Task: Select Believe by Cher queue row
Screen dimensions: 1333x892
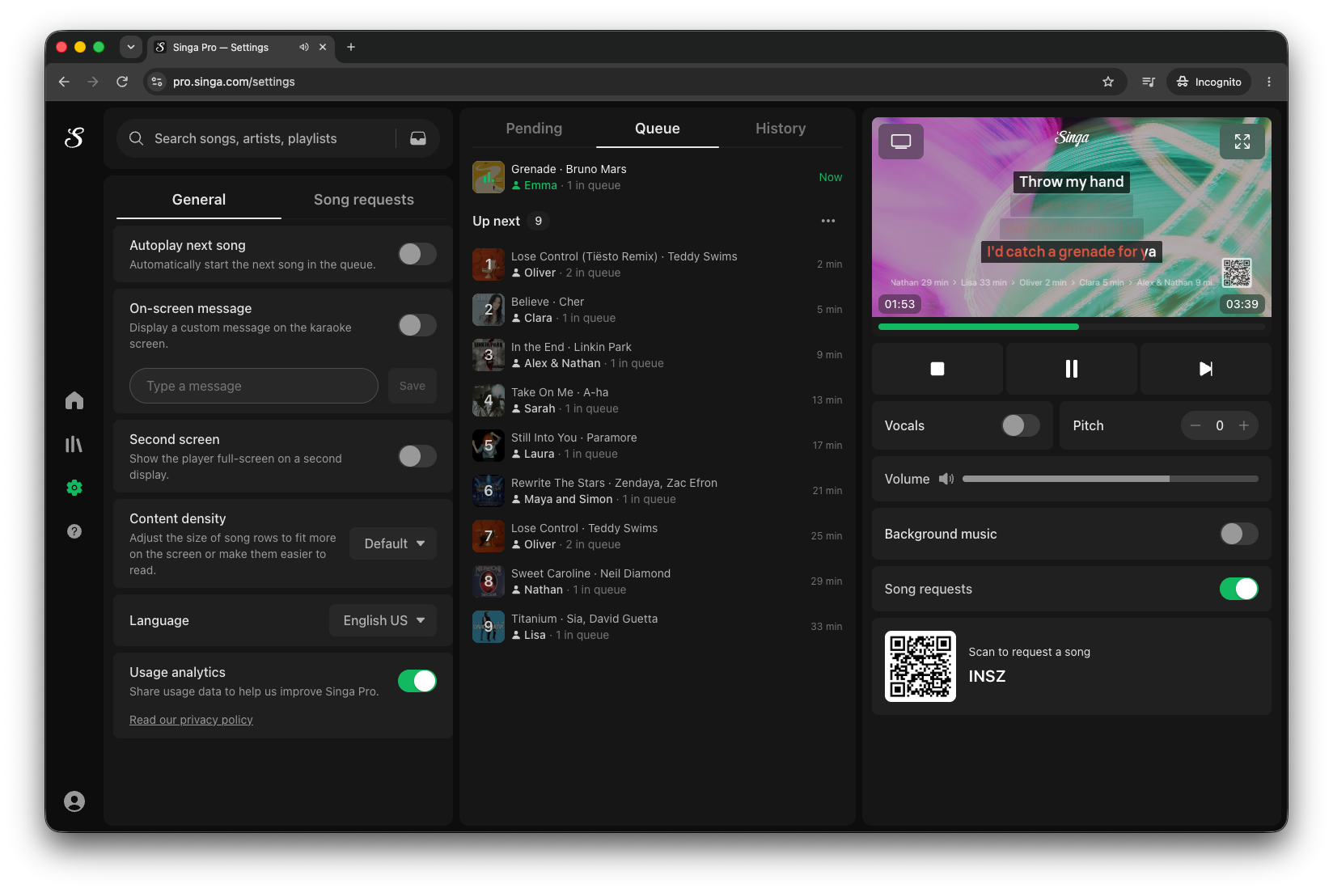Action: (658, 310)
